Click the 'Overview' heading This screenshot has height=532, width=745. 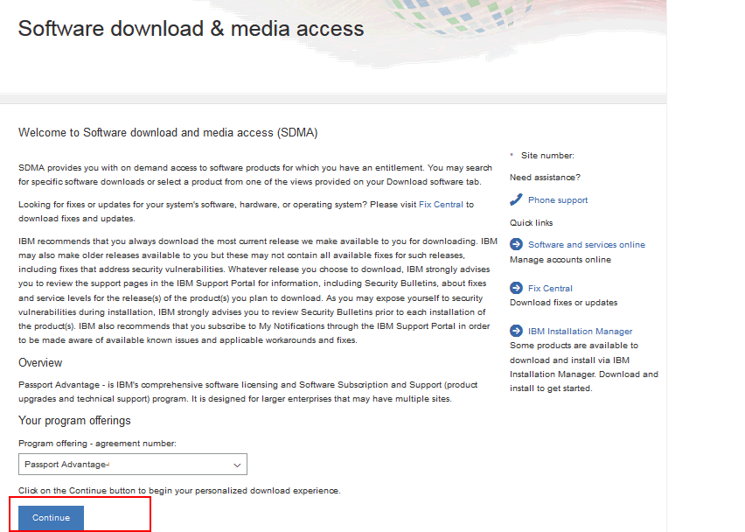[x=40, y=363]
